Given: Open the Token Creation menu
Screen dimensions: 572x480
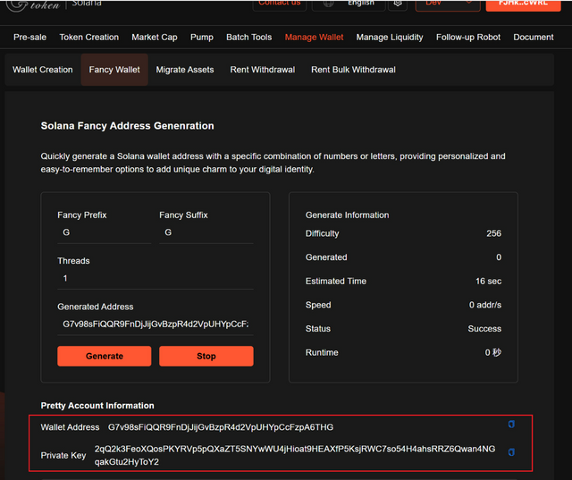Looking at the screenshot, I should pos(89,38).
